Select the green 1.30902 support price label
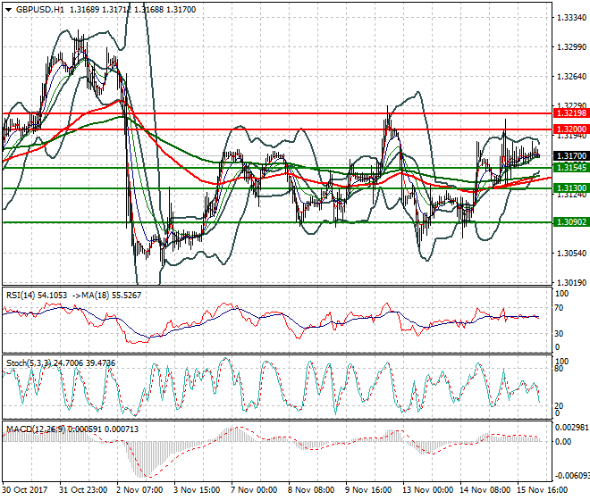The width and height of the screenshot is (590, 500). [x=571, y=222]
